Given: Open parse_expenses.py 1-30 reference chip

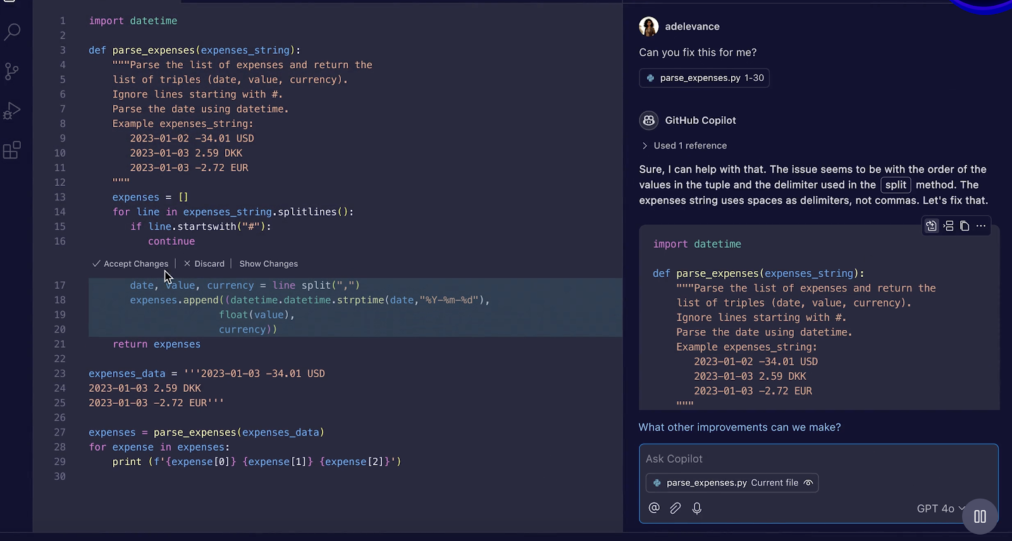Looking at the screenshot, I should click(705, 78).
